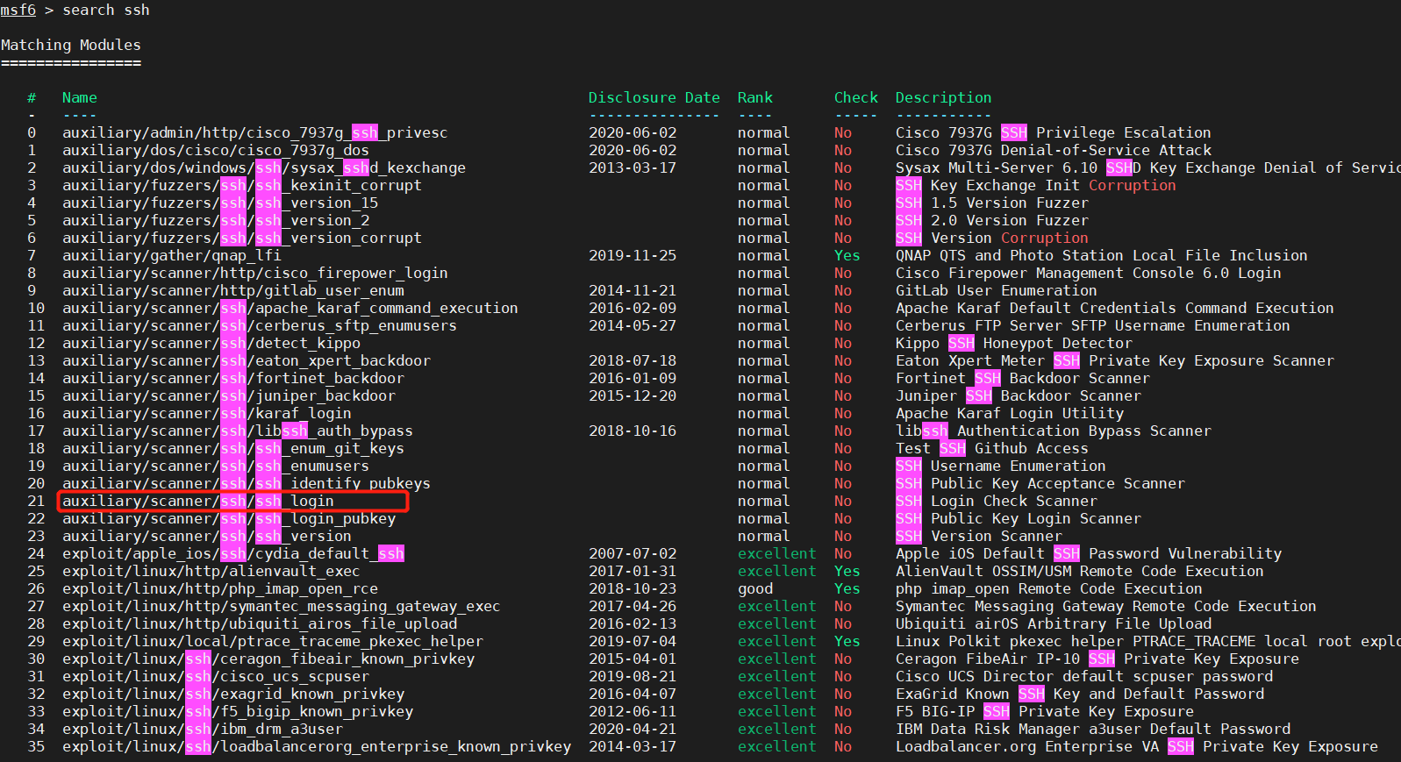Click description 'Ubiquiti airOS Arbitrary File Upload'
This screenshot has width=1401, height=762.
pyautogui.click(x=1054, y=623)
